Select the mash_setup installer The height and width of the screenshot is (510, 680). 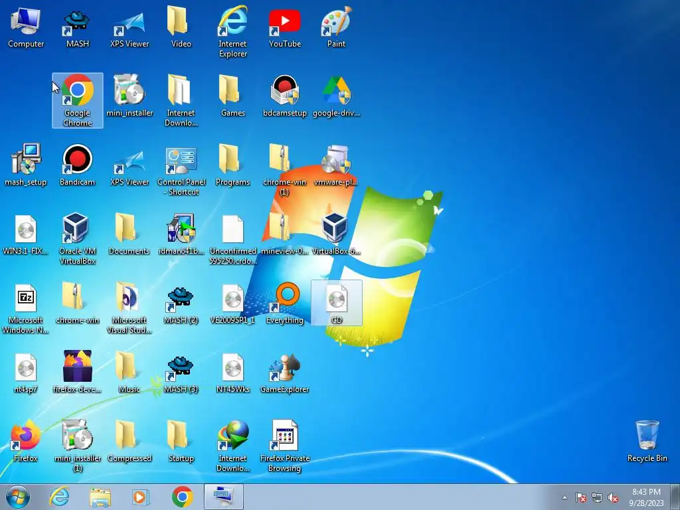(x=26, y=165)
